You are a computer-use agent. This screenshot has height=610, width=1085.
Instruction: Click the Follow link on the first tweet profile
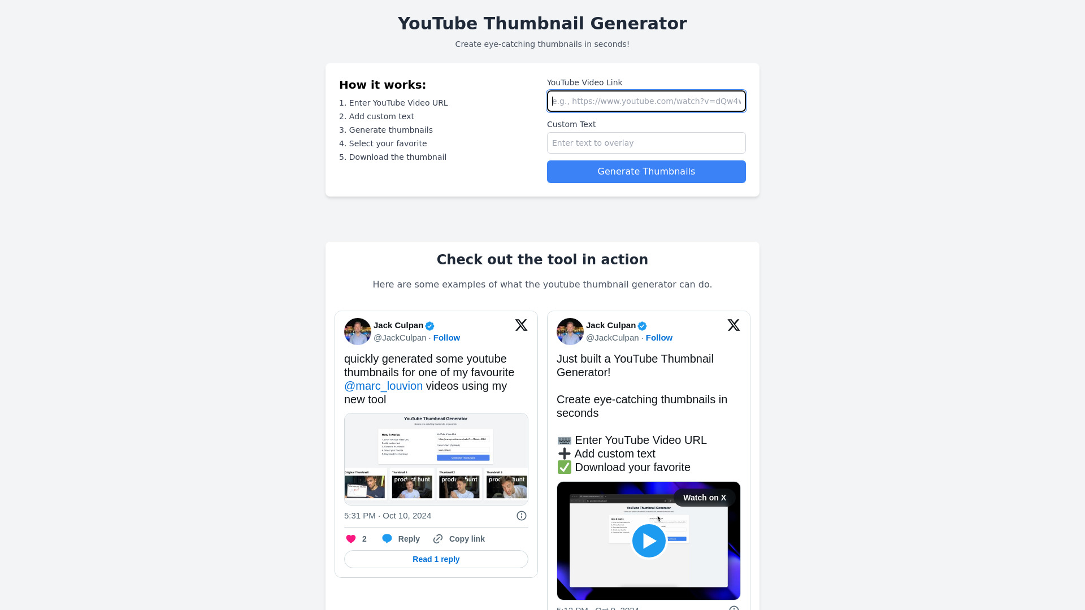coord(446,337)
